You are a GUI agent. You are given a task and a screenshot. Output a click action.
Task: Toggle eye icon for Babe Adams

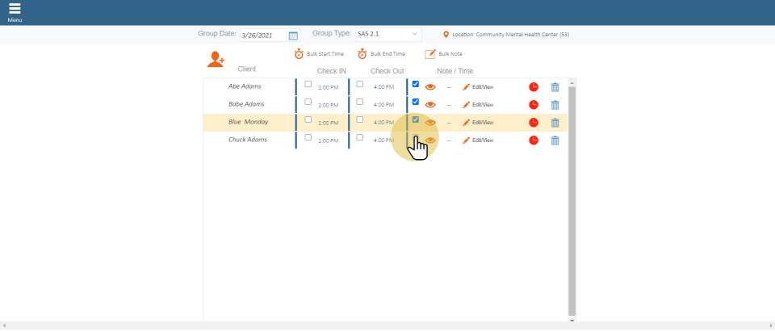(x=430, y=104)
